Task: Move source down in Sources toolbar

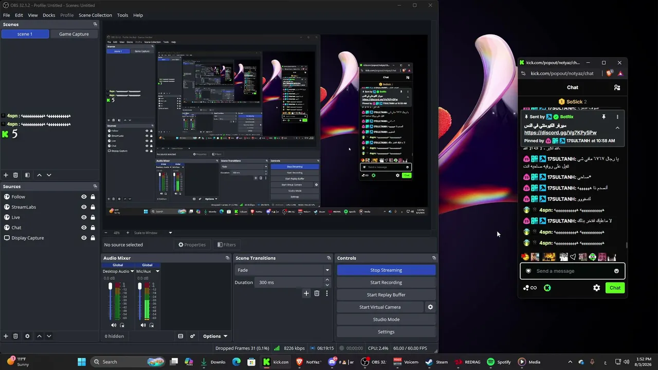Action: click(x=49, y=336)
